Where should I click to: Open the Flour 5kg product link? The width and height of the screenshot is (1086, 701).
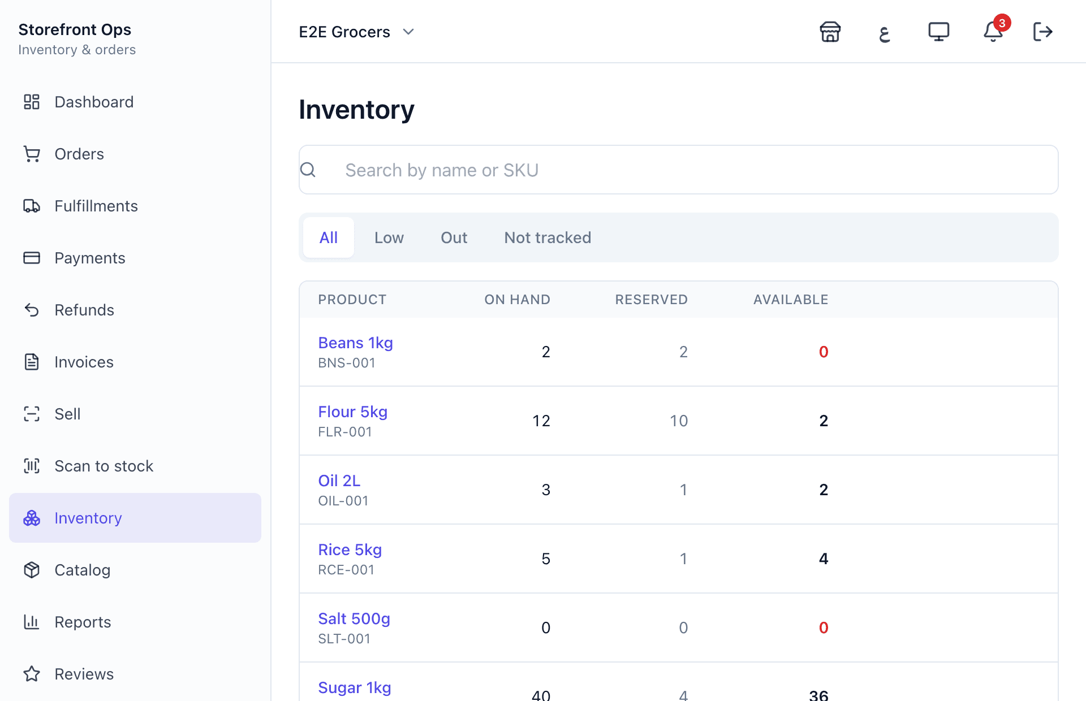click(352, 412)
